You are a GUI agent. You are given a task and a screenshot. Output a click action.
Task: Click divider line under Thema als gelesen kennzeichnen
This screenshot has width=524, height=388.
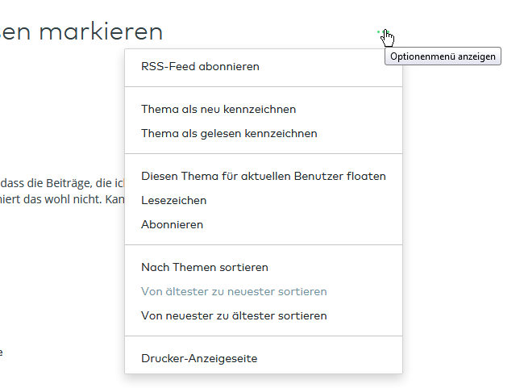[x=263, y=153]
